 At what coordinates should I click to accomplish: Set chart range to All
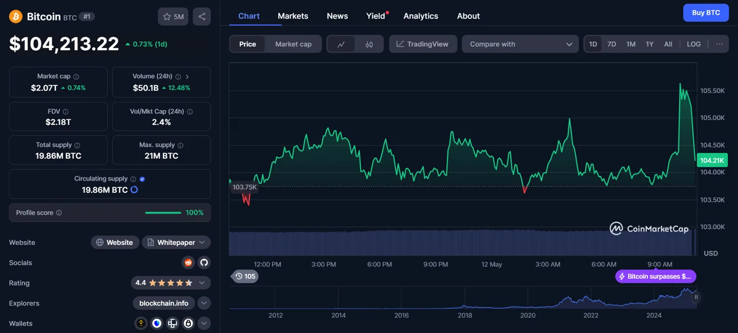668,44
